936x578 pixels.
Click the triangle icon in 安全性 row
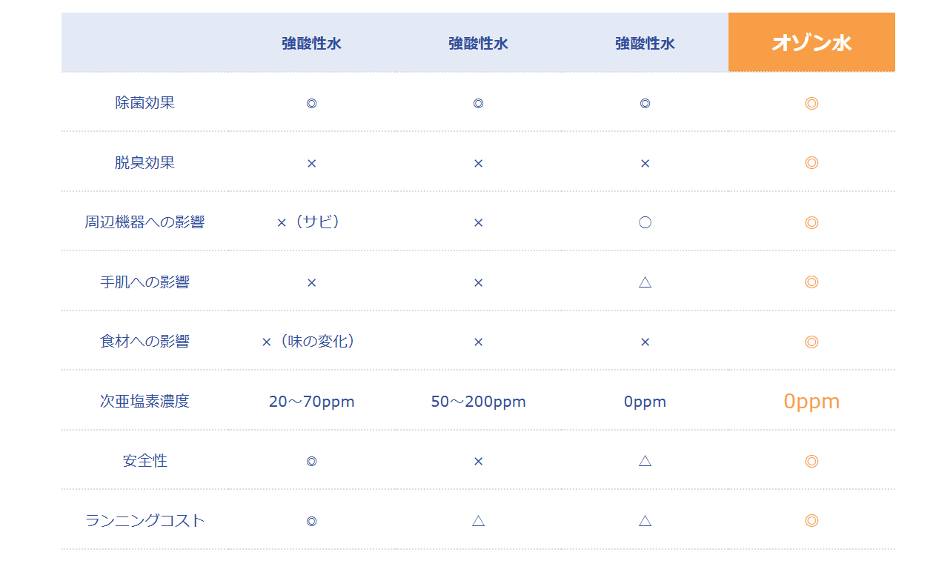(x=645, y=461)
